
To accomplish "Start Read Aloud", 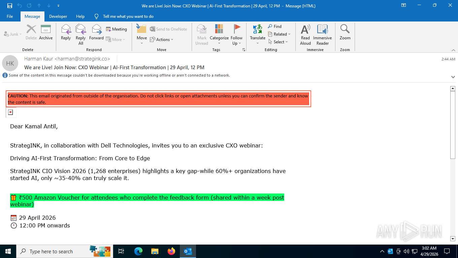I will pyautogui.click(x=305, y=35).
